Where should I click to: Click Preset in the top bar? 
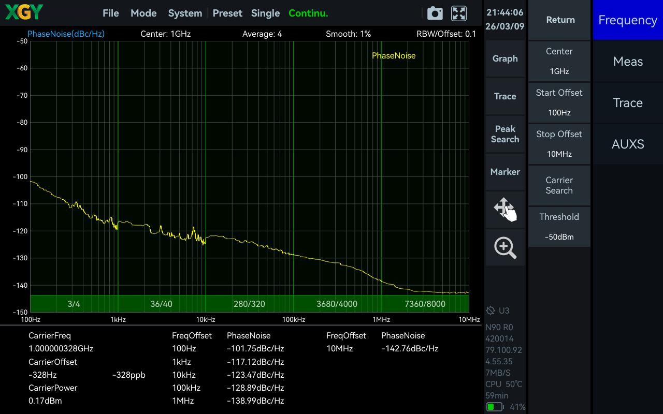coord(227,13)
